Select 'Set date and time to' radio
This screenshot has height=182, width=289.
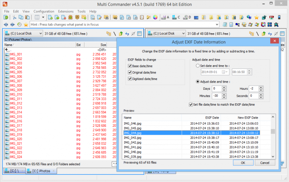(x=198, y=66)
